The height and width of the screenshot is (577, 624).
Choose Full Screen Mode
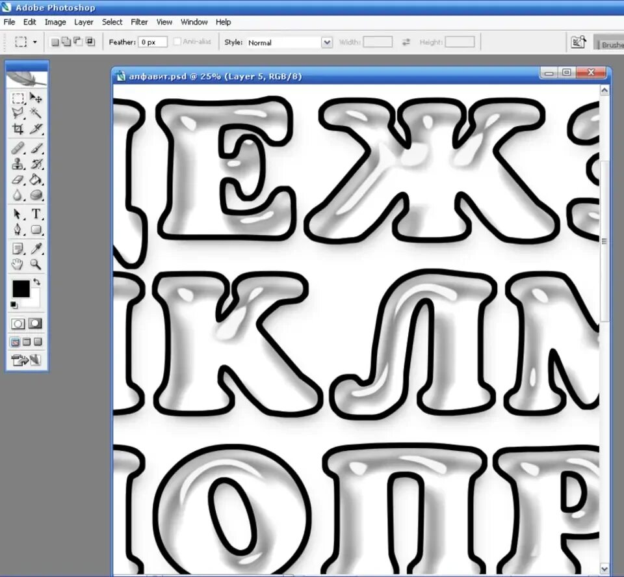point(38,342)
